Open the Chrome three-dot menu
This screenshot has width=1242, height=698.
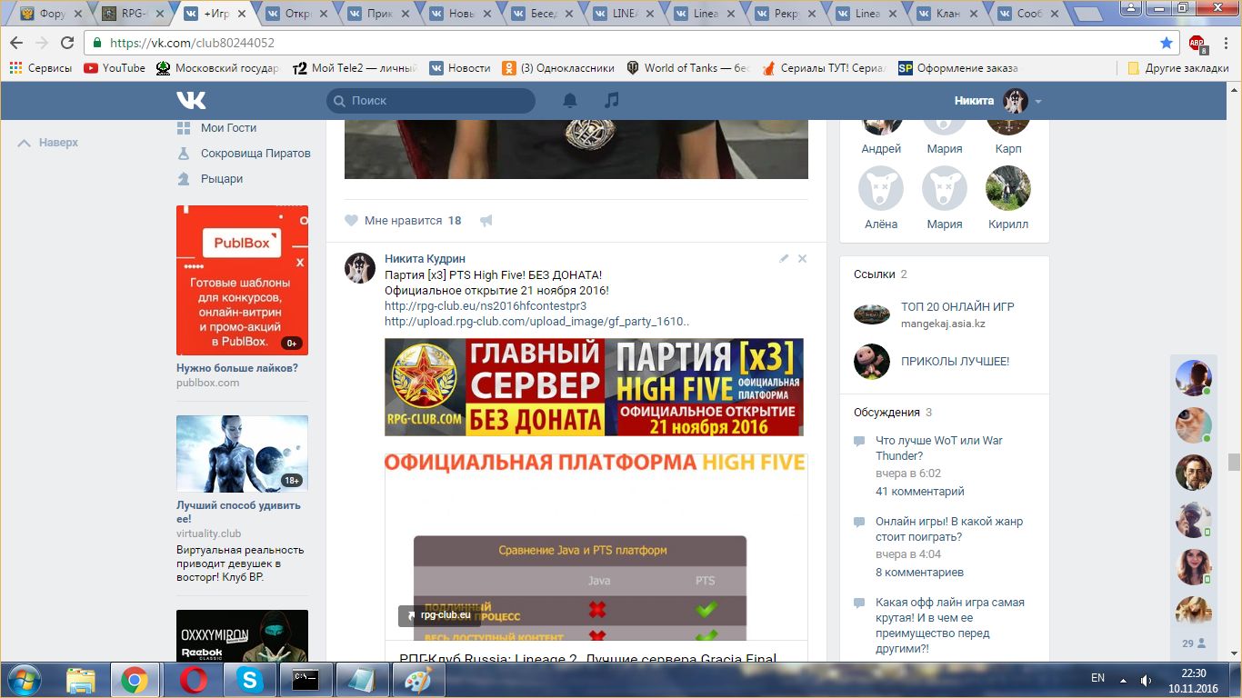click(1224, 43)
